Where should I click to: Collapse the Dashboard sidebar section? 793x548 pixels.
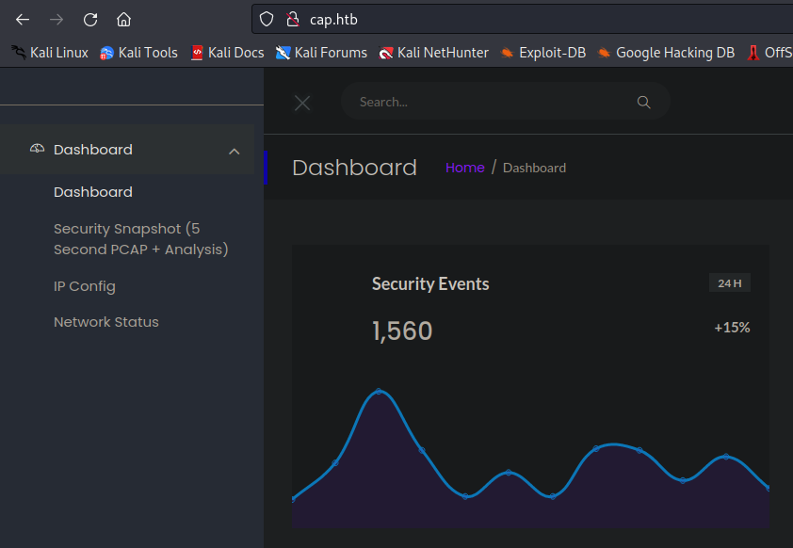(x=235, y=150)
